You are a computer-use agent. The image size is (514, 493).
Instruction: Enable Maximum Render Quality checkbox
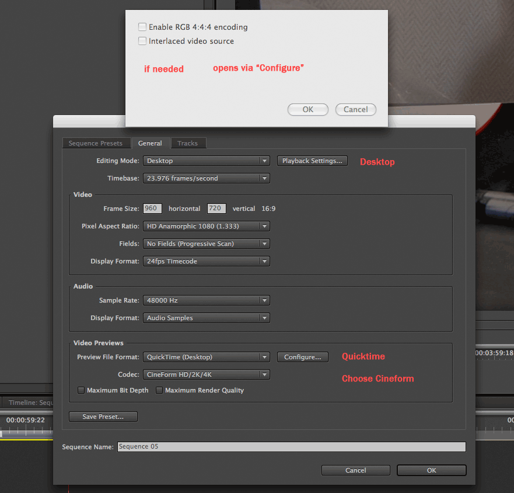159,390
